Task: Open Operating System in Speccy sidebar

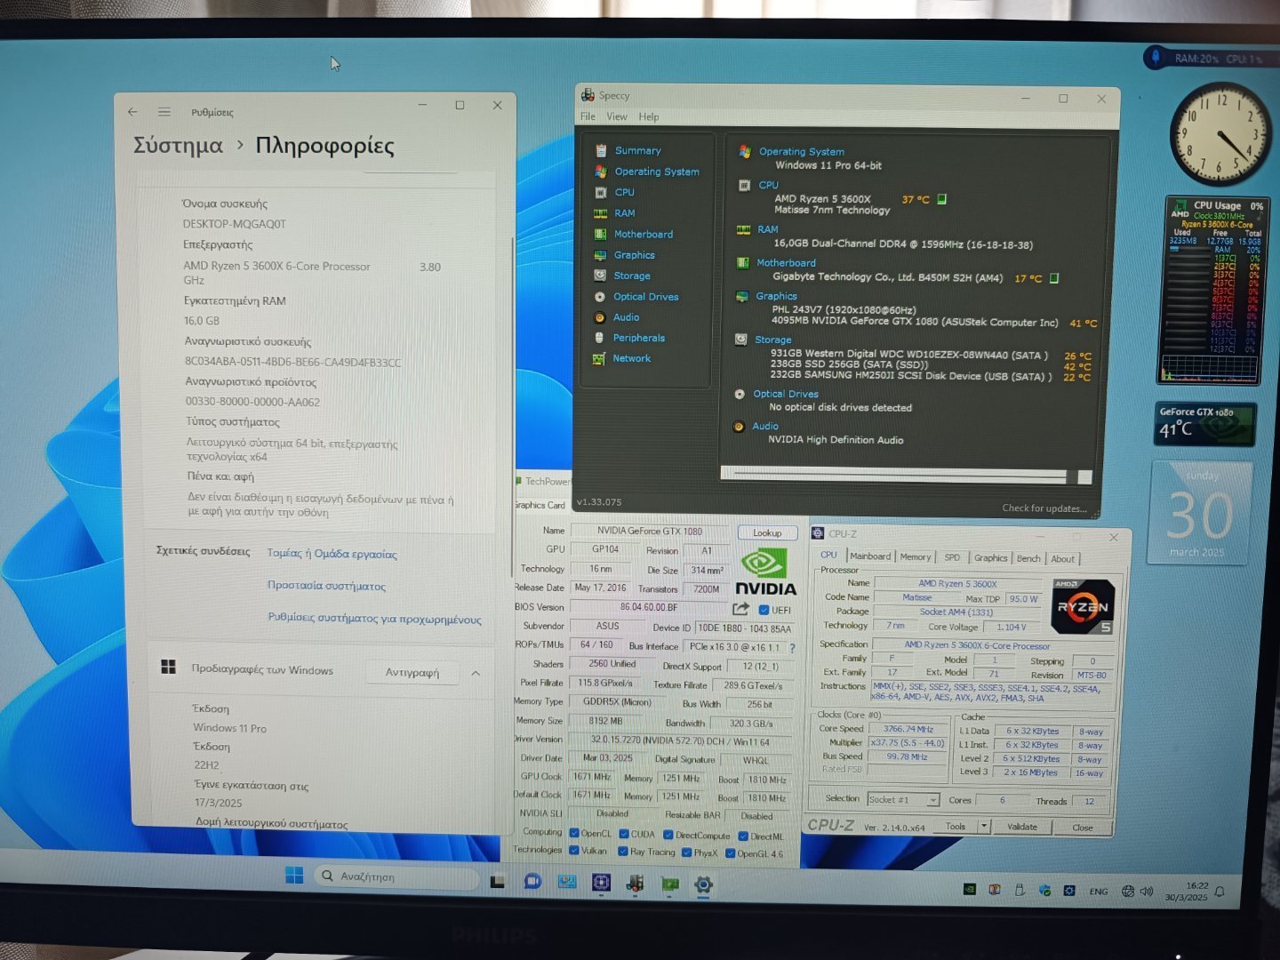Action: 656,172
